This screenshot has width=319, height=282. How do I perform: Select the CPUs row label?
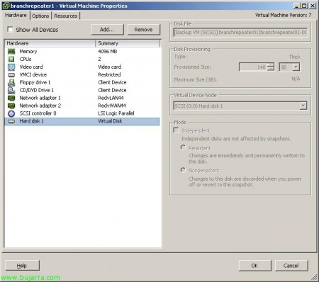tap(26, 59)
